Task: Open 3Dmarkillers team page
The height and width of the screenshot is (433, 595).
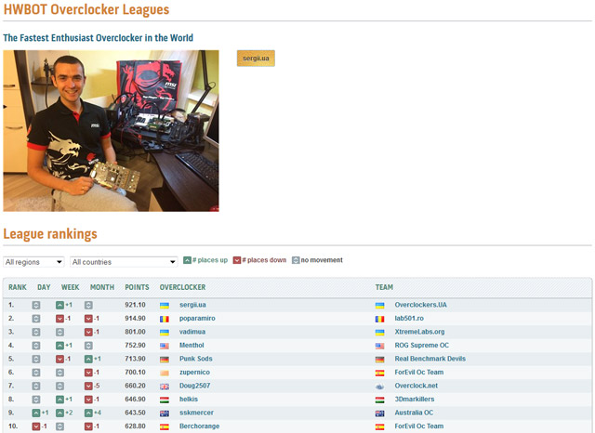Action: [415, 400]
